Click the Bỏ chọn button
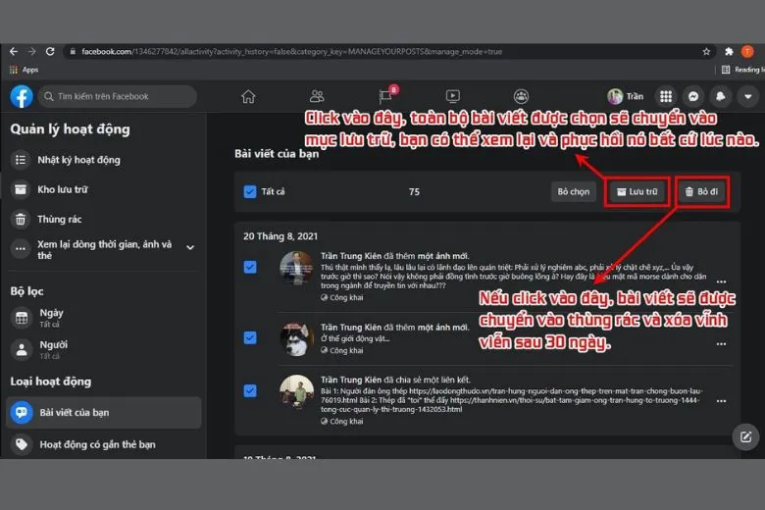The image size is (765, 510). click(x=574, y=191)
